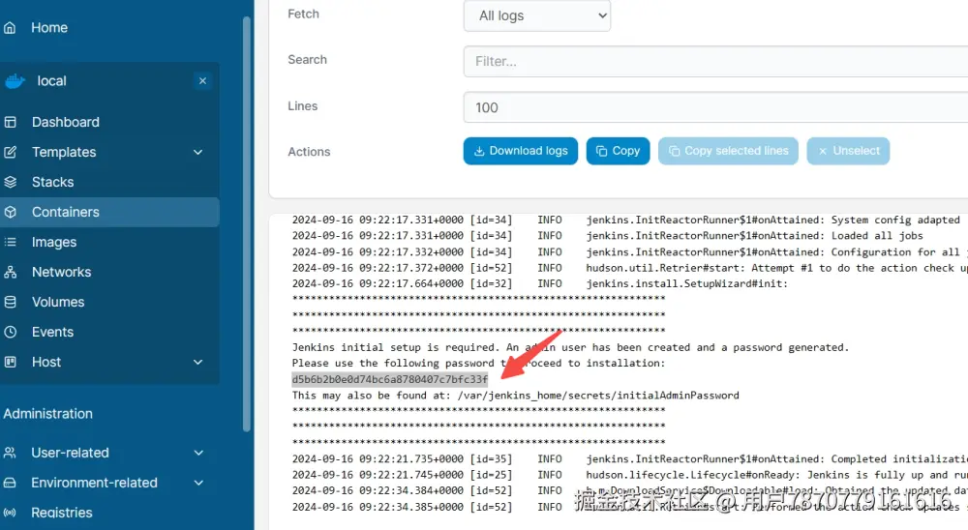
Task: Click the local environment label
Action: (x=51, y=81)
